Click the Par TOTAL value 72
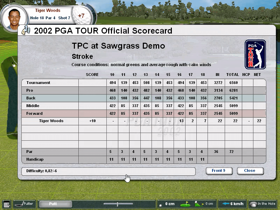The image size is (280, 210). coord(231,152)
